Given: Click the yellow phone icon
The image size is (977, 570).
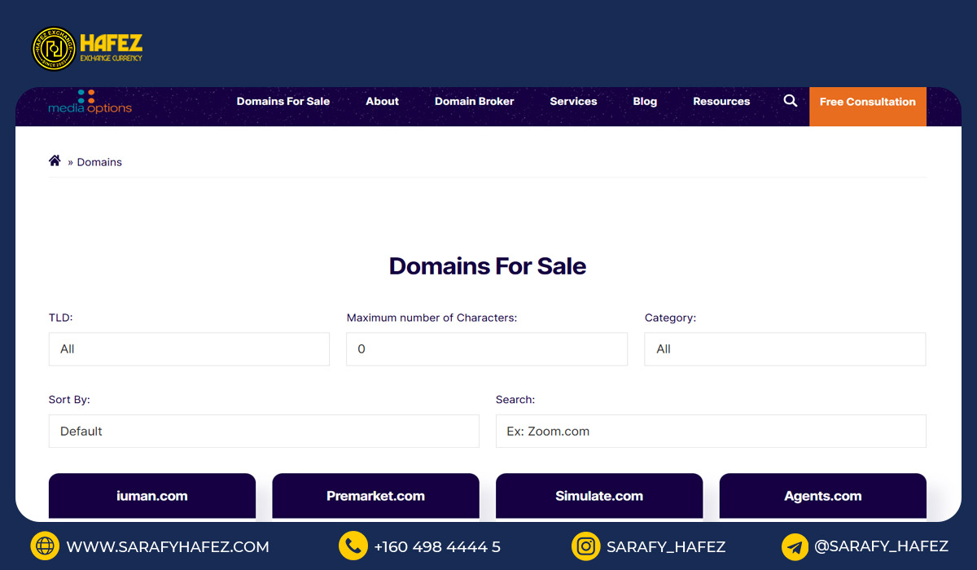Looking at the screenshot, I should tap(353, 546).
